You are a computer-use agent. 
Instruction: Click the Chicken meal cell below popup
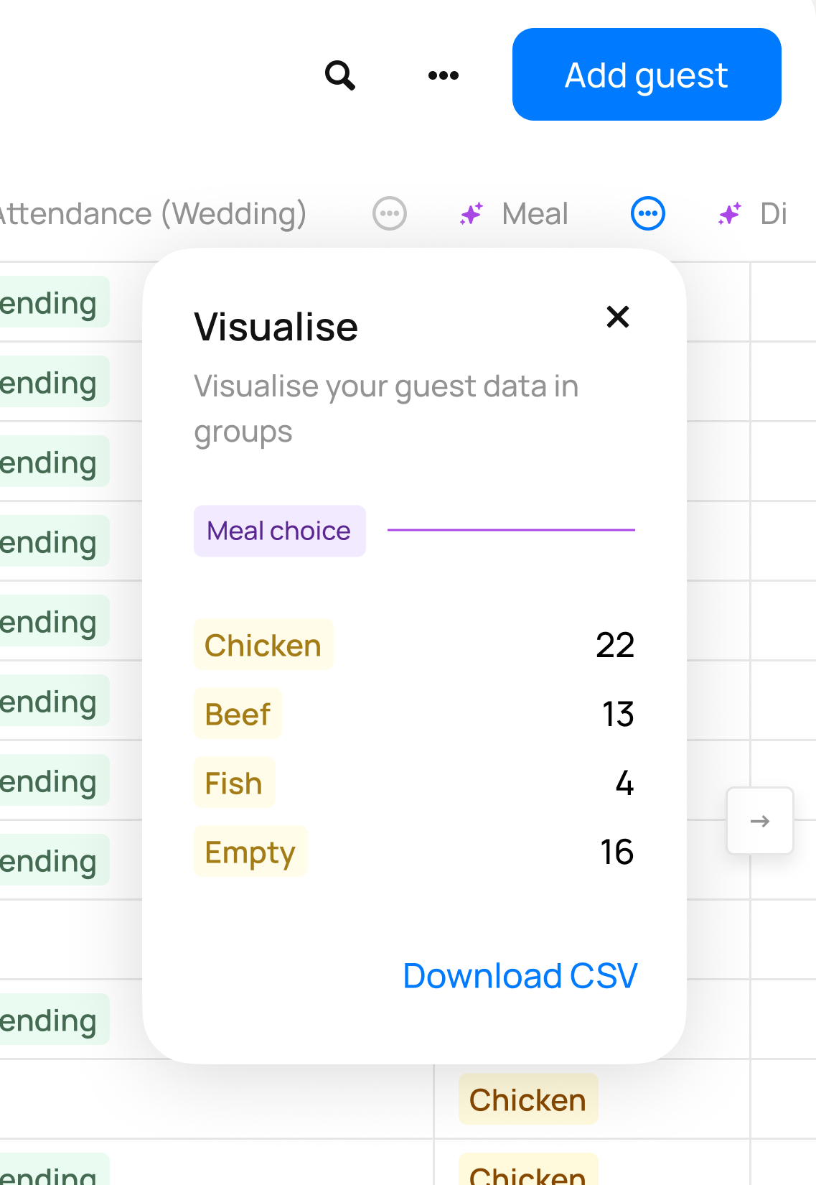[x=527, y=1100]
